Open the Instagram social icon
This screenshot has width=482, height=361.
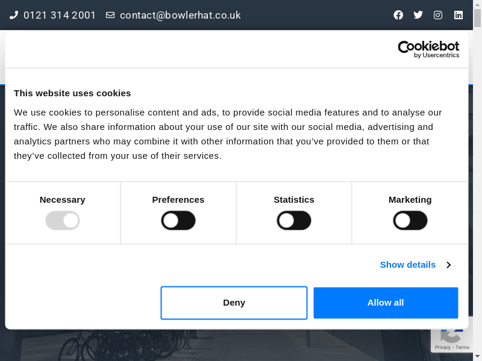click(438, 15)
